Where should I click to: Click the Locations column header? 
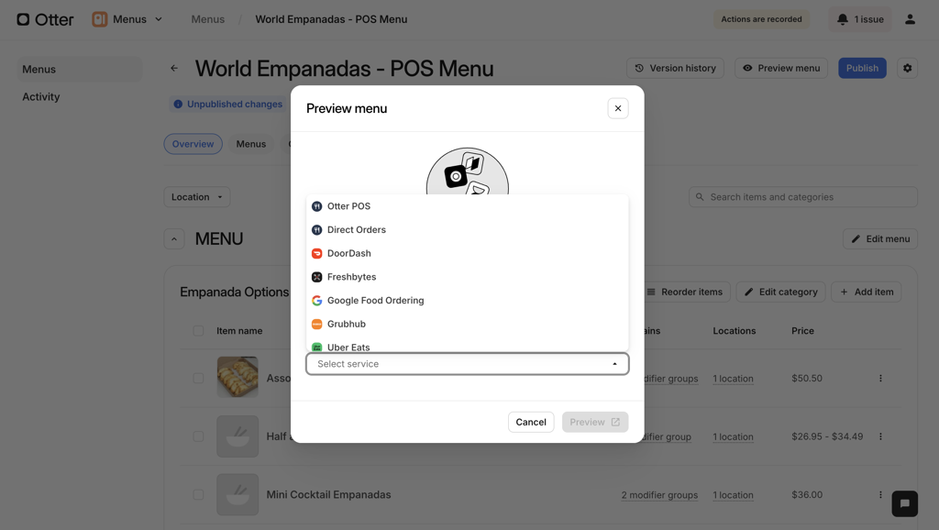(735, 331)
